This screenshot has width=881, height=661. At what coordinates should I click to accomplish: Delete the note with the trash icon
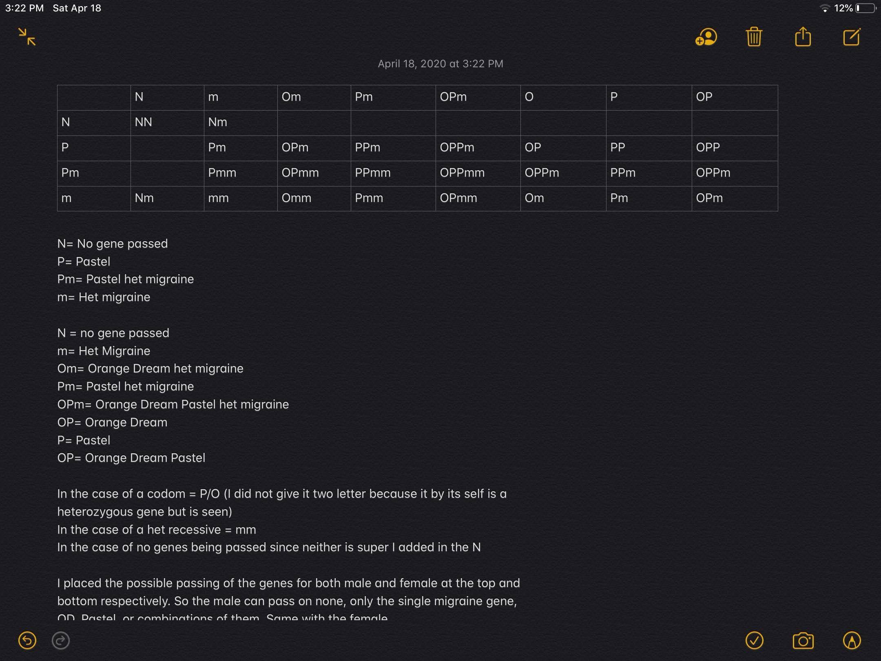pos(754,37)
